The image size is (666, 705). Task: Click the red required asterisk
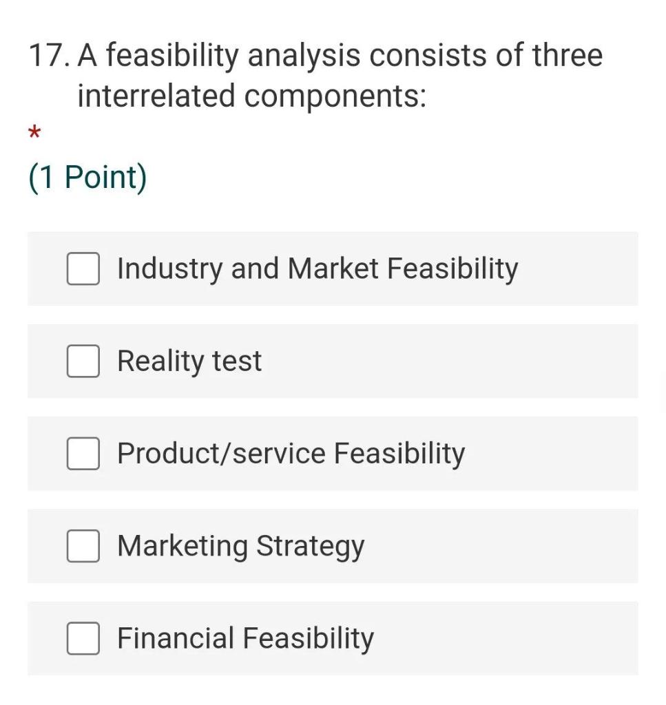click(35, 133)
